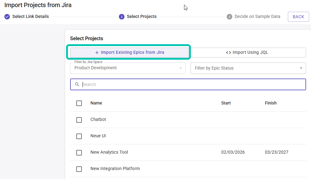Click the BACK button
311x179 pixels.
298,17
